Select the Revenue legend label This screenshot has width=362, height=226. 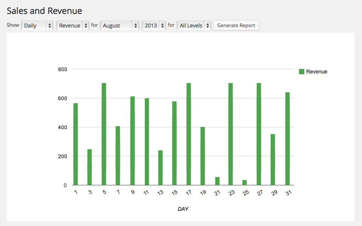tap(316, 72)
